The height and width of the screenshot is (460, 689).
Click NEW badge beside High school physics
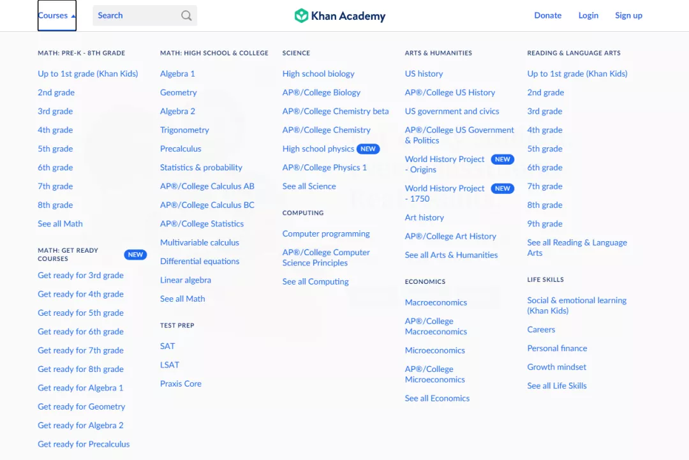tap(368, 149)
